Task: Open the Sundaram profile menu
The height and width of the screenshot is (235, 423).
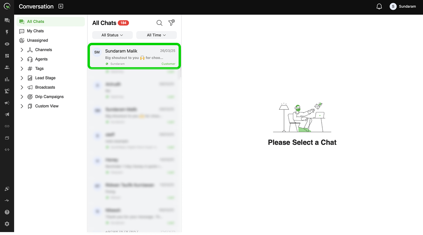Action: (x=403, y=6)
